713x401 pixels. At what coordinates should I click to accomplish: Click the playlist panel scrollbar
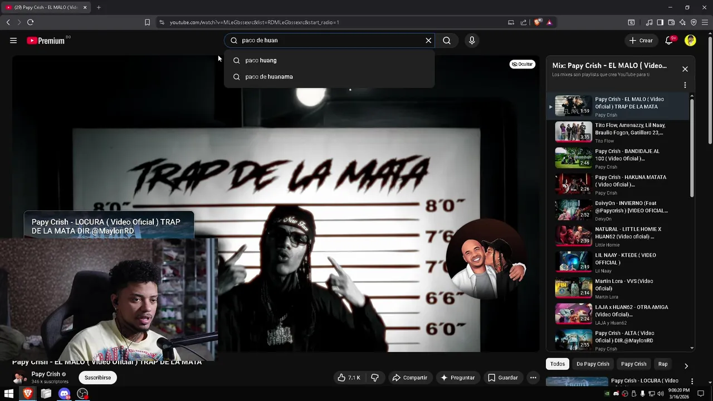pos(692,148)
